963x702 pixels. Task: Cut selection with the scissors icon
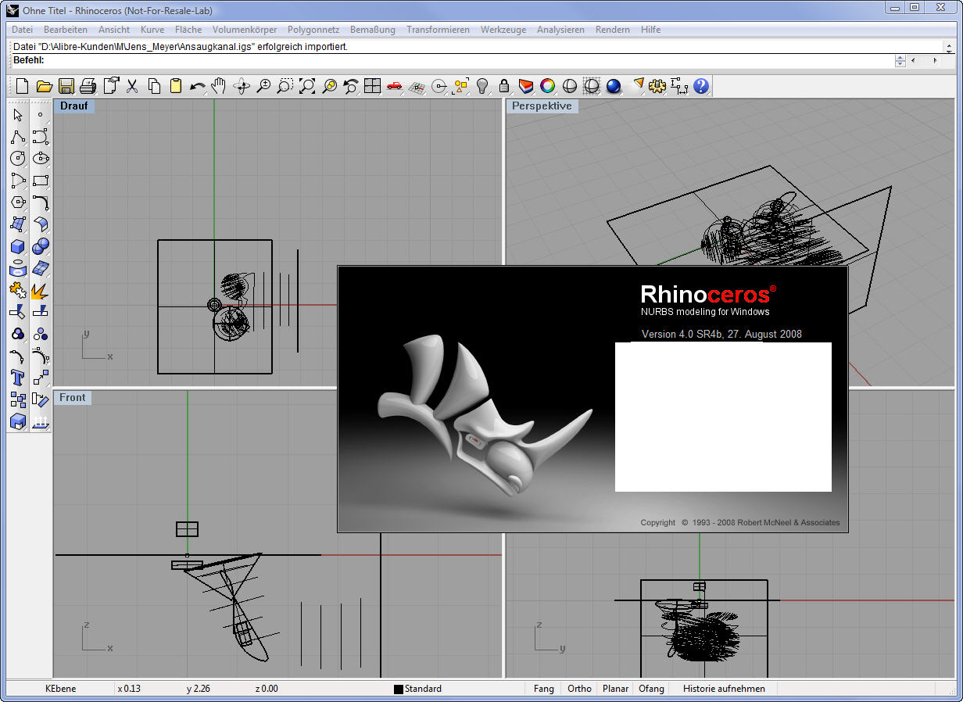[132, 86]
